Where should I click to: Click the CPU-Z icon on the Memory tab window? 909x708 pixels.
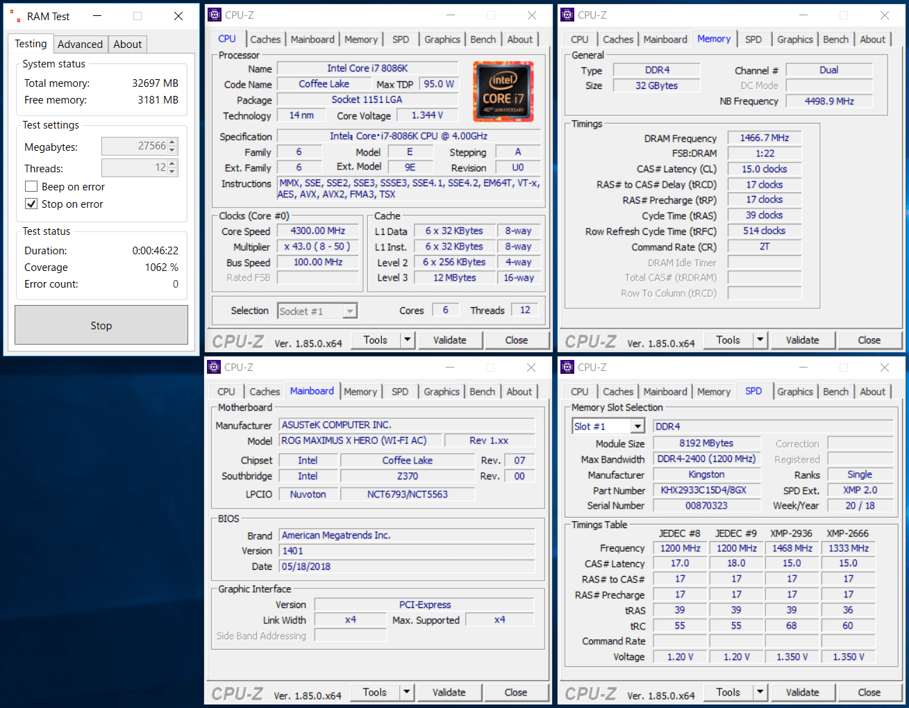[x=567, y=15]
